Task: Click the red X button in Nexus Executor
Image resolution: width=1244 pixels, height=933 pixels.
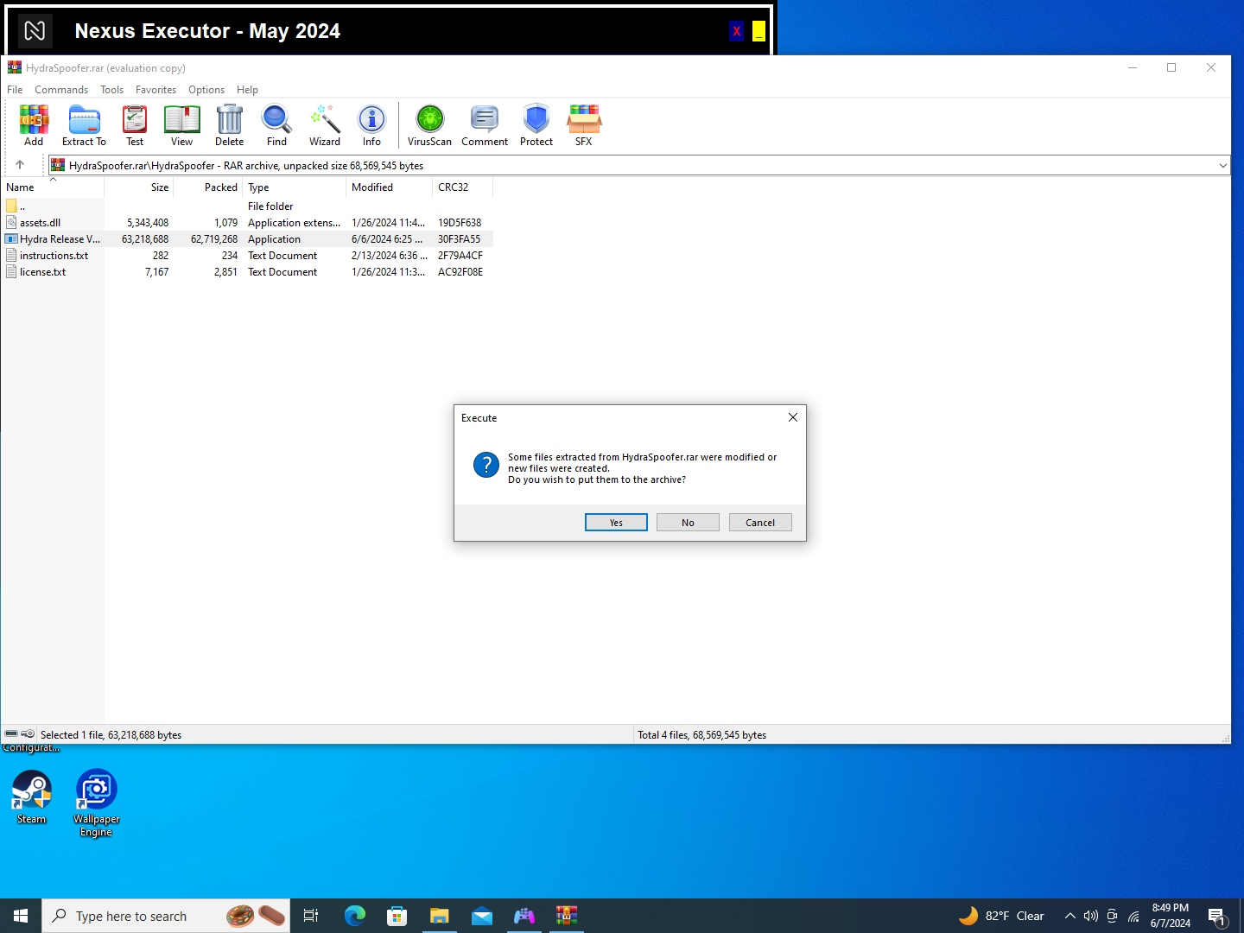Action: [x=736, y=31]
